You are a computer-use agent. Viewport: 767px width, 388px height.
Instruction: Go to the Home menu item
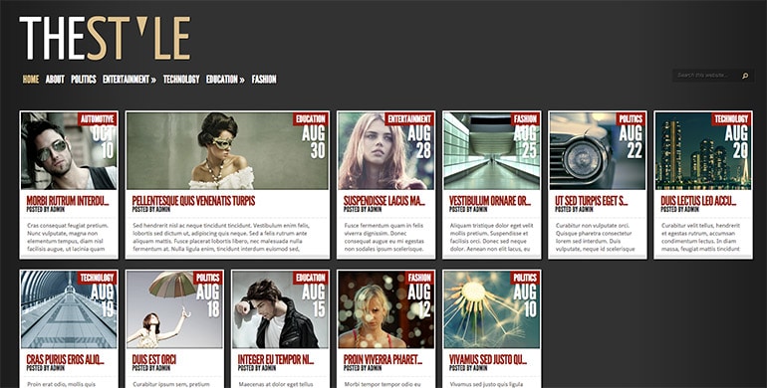(30, 80)
